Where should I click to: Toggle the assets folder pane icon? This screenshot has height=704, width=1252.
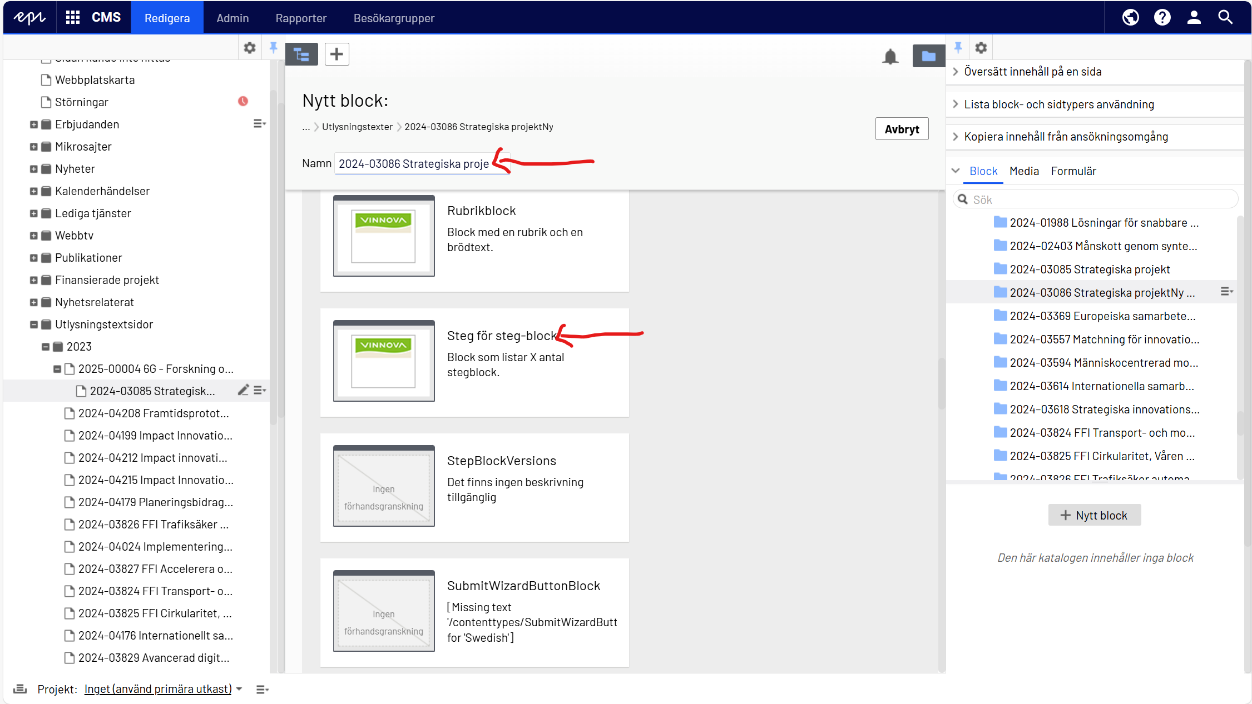928,56
